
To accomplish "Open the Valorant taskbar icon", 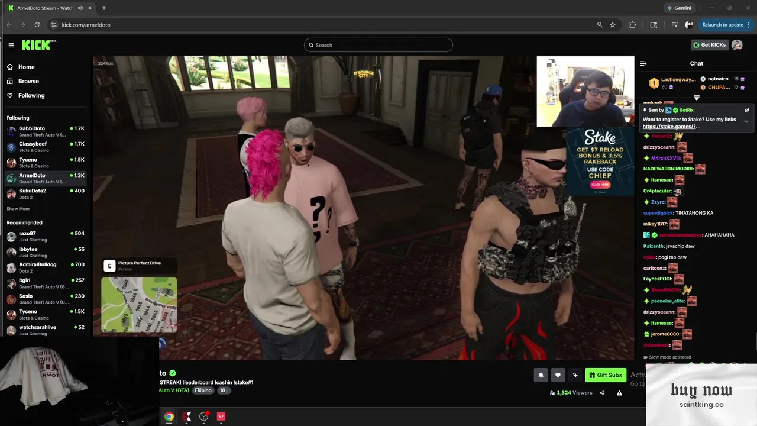I will tap(221, 417).
